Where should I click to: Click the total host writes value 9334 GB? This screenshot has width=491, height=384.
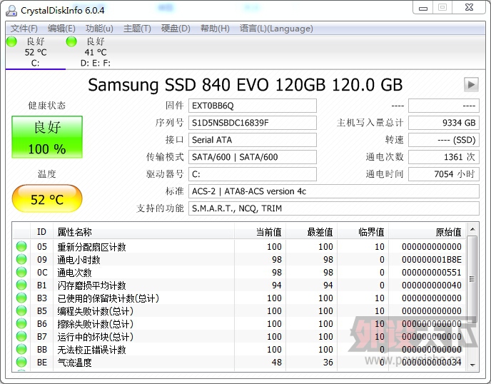[x=444, y=123]
